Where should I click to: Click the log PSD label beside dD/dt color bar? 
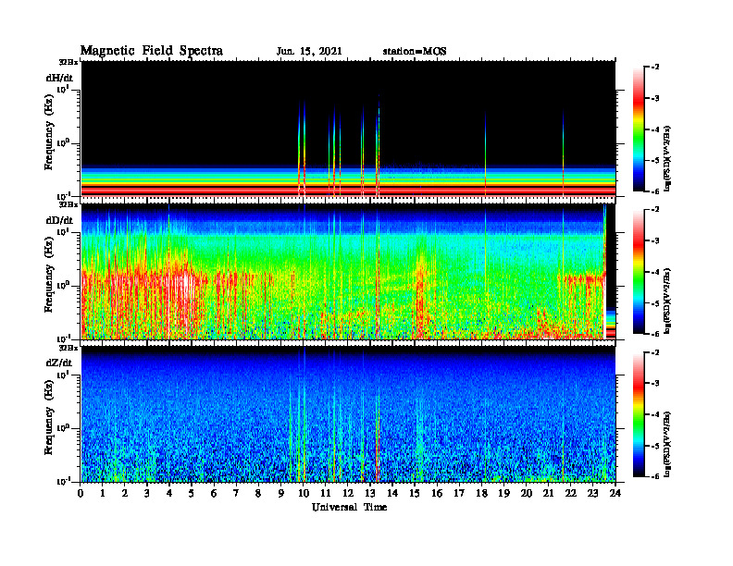(x=668, y=301)
